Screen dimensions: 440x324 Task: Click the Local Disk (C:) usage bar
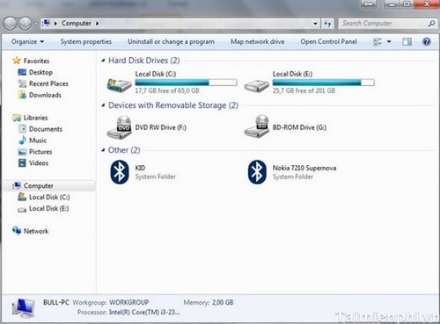[186, 83]
